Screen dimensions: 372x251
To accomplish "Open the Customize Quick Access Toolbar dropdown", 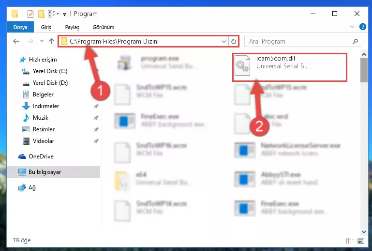I will (x=64, y=14).
